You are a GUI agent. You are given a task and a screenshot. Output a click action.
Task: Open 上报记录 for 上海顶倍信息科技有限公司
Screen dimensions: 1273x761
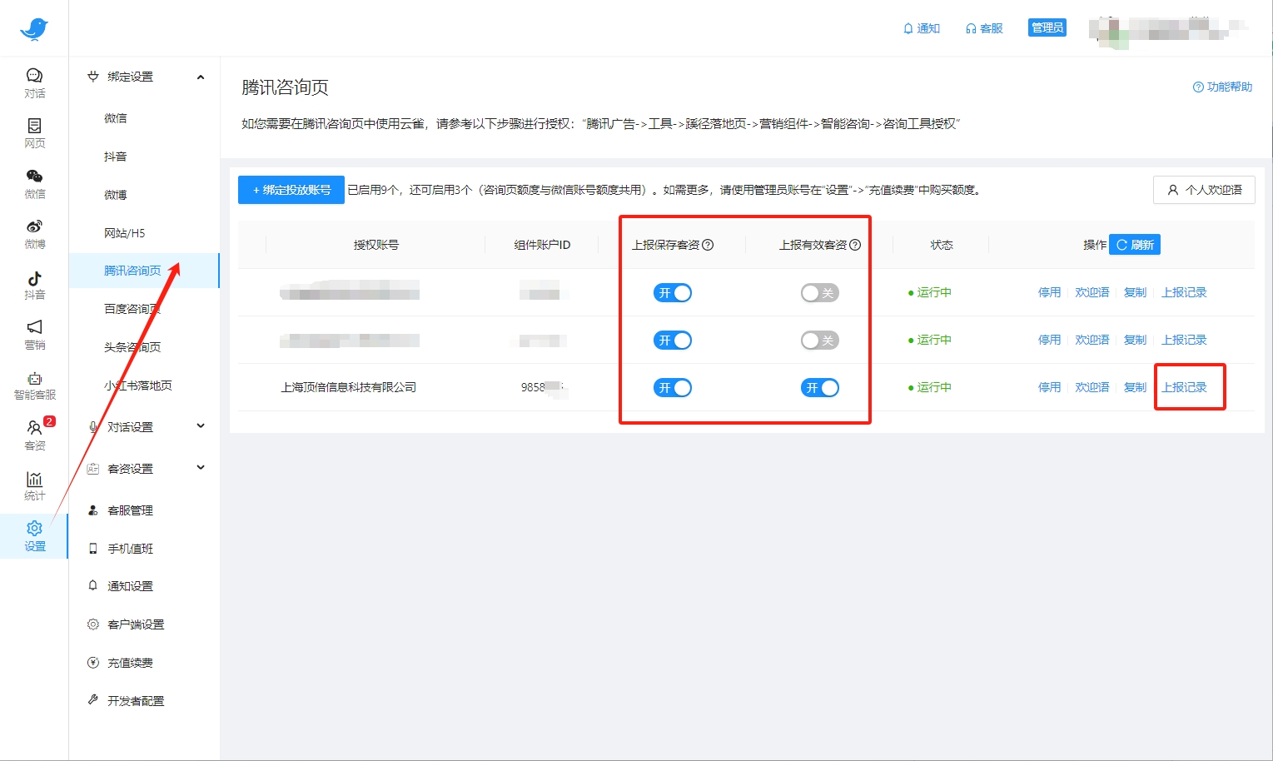click(x=1184, y=387)
